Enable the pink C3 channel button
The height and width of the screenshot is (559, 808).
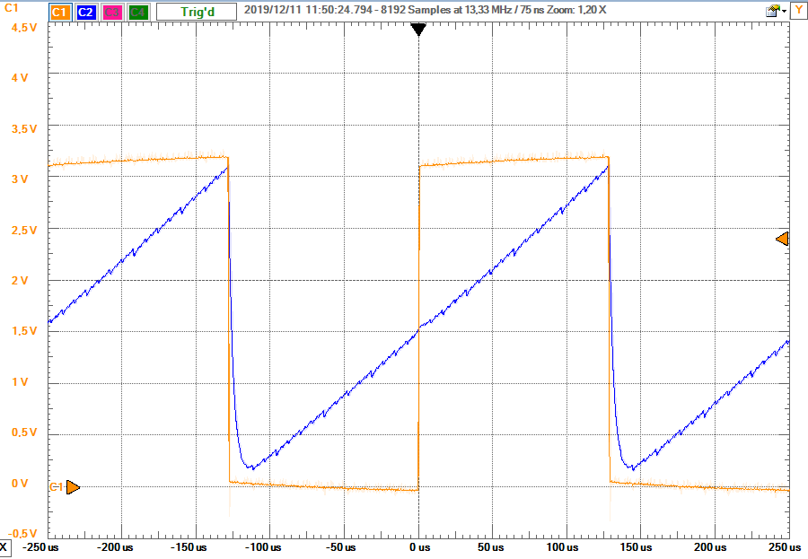coord(112,13)
